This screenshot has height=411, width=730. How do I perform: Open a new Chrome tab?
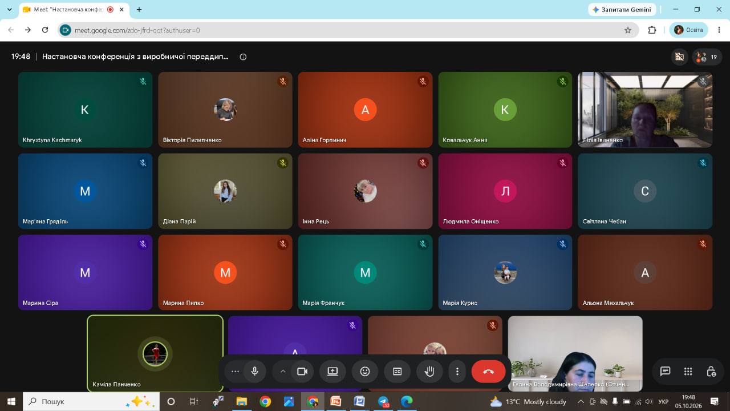tap(139, 10)
